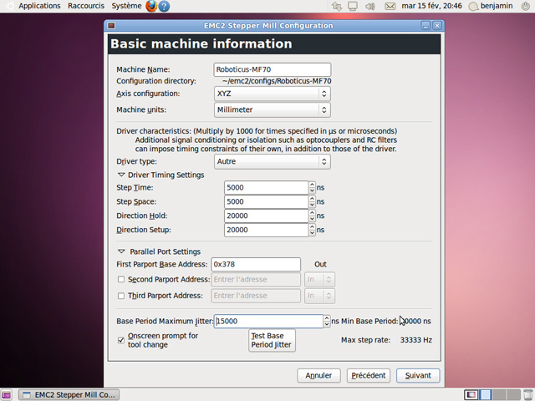The height and width of the screenshot is (401, 535).
Task: Open the Axis configuration XYZ dropdown
Action: (273, 94)
